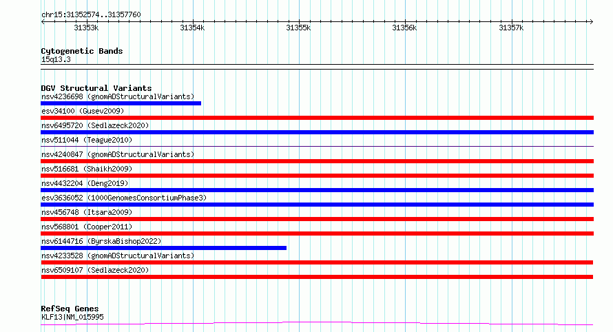613x332 pixels.
Task: Click the KLF13|NM_015995 gene label
Action: pos(72,317)
